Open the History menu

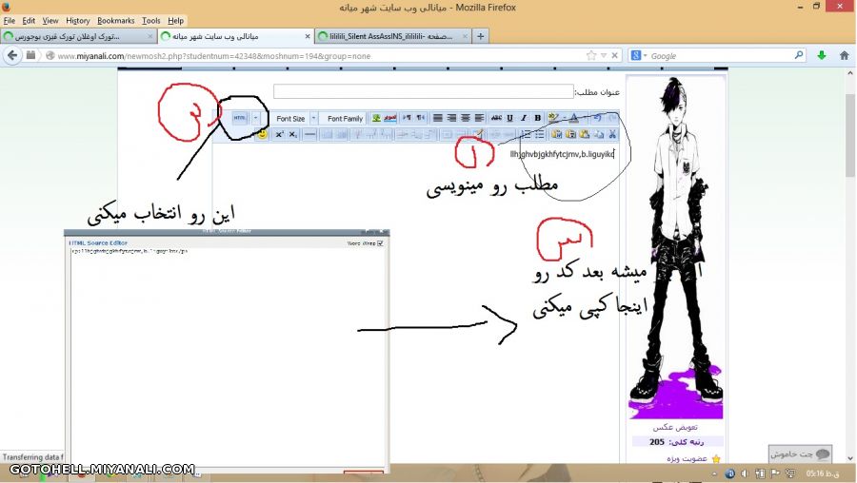point(78,21)
